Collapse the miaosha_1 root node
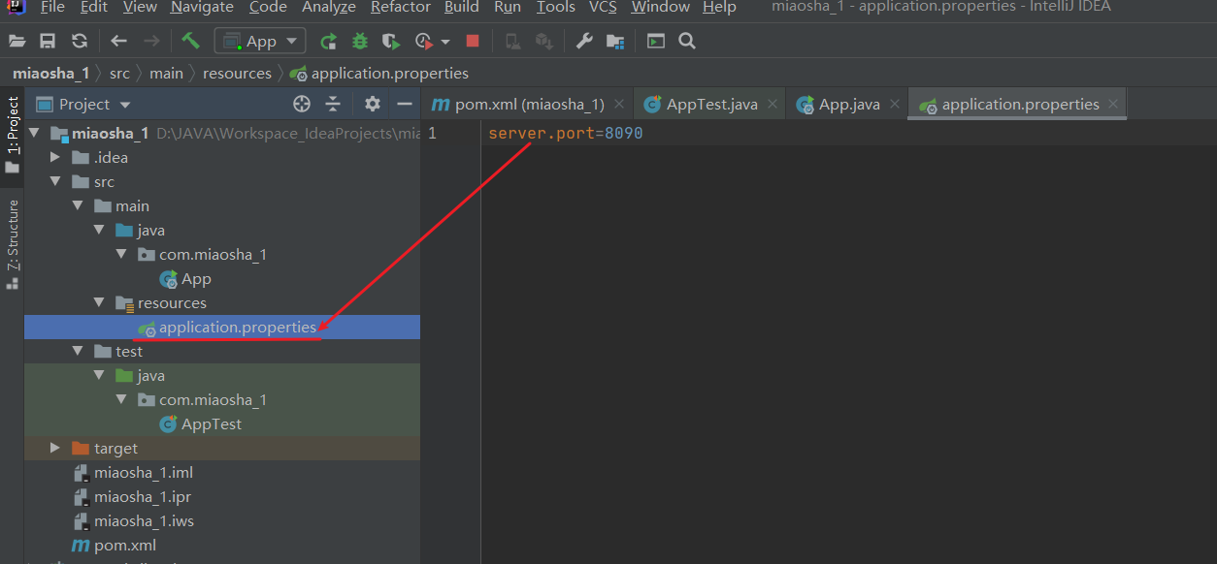This screenshot has width=1217, height=564. (35, 133)
